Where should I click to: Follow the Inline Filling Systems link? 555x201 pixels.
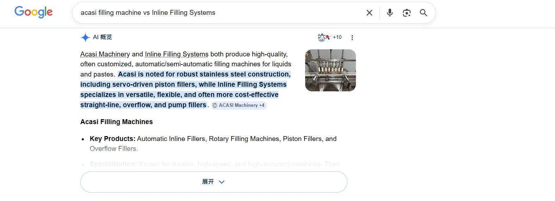point(177,54)
